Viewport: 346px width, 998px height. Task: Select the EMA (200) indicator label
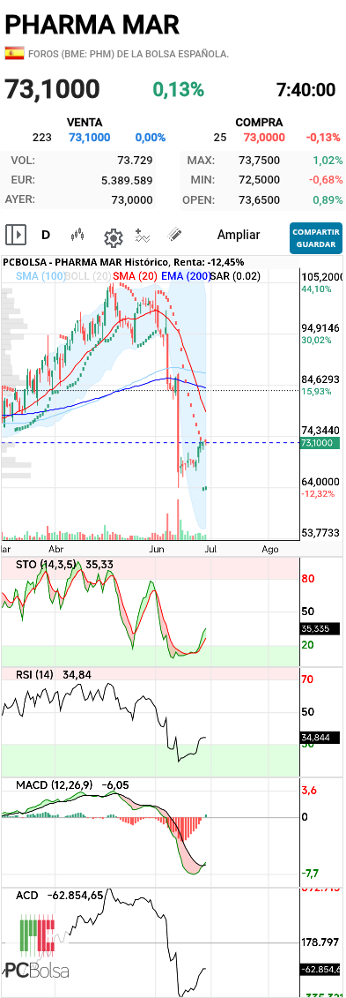(x=186, y=276)
